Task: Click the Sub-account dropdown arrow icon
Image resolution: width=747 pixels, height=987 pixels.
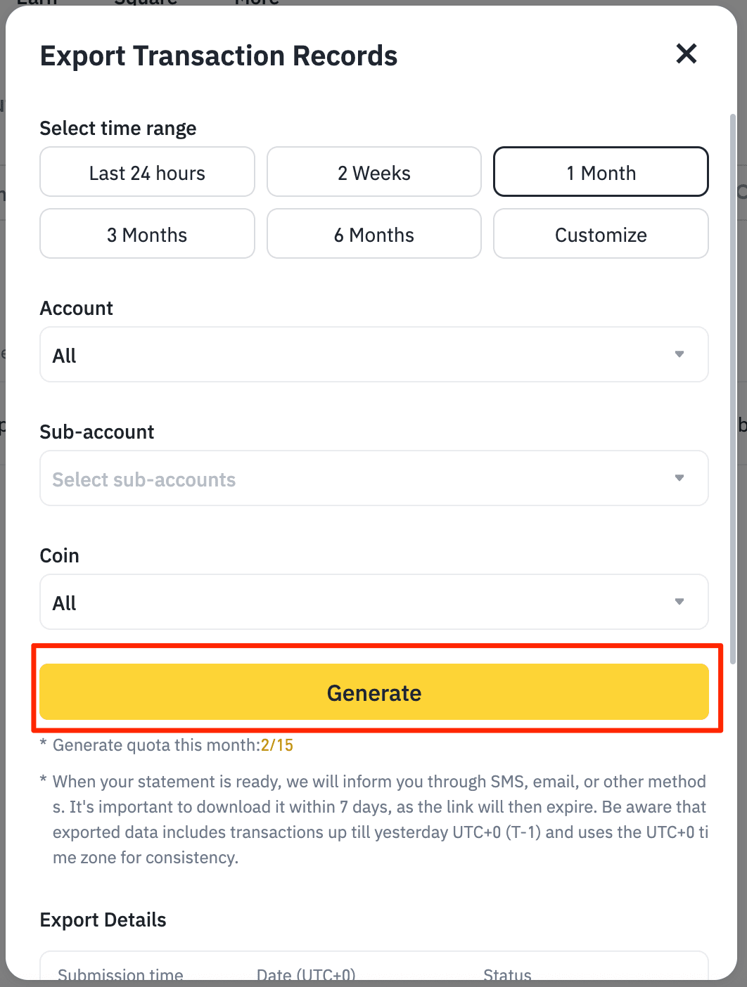Action: tap(679, 478)
